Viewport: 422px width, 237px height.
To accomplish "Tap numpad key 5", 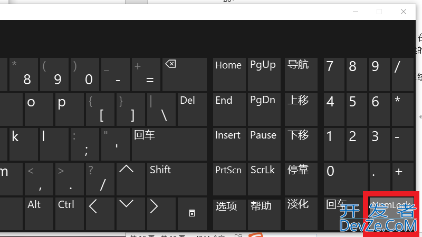I will tap(357, 110).
